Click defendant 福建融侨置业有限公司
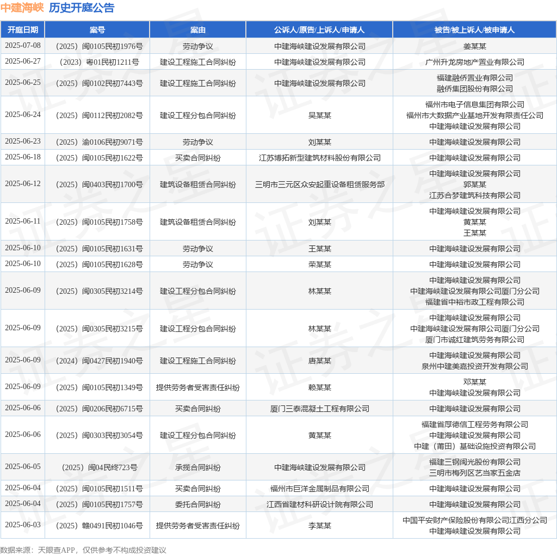This screenshot has width=557, height=555. coord(474,78)
